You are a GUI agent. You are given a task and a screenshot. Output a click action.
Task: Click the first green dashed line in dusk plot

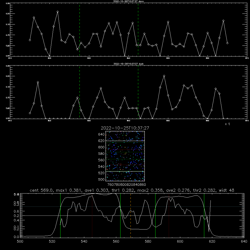79,92
